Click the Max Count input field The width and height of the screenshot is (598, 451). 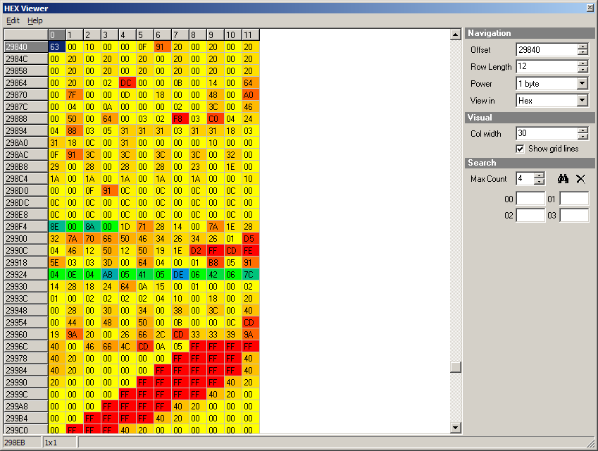[525, 178]
